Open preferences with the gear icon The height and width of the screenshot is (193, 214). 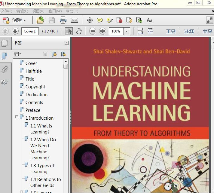click(x=90, y=20)
